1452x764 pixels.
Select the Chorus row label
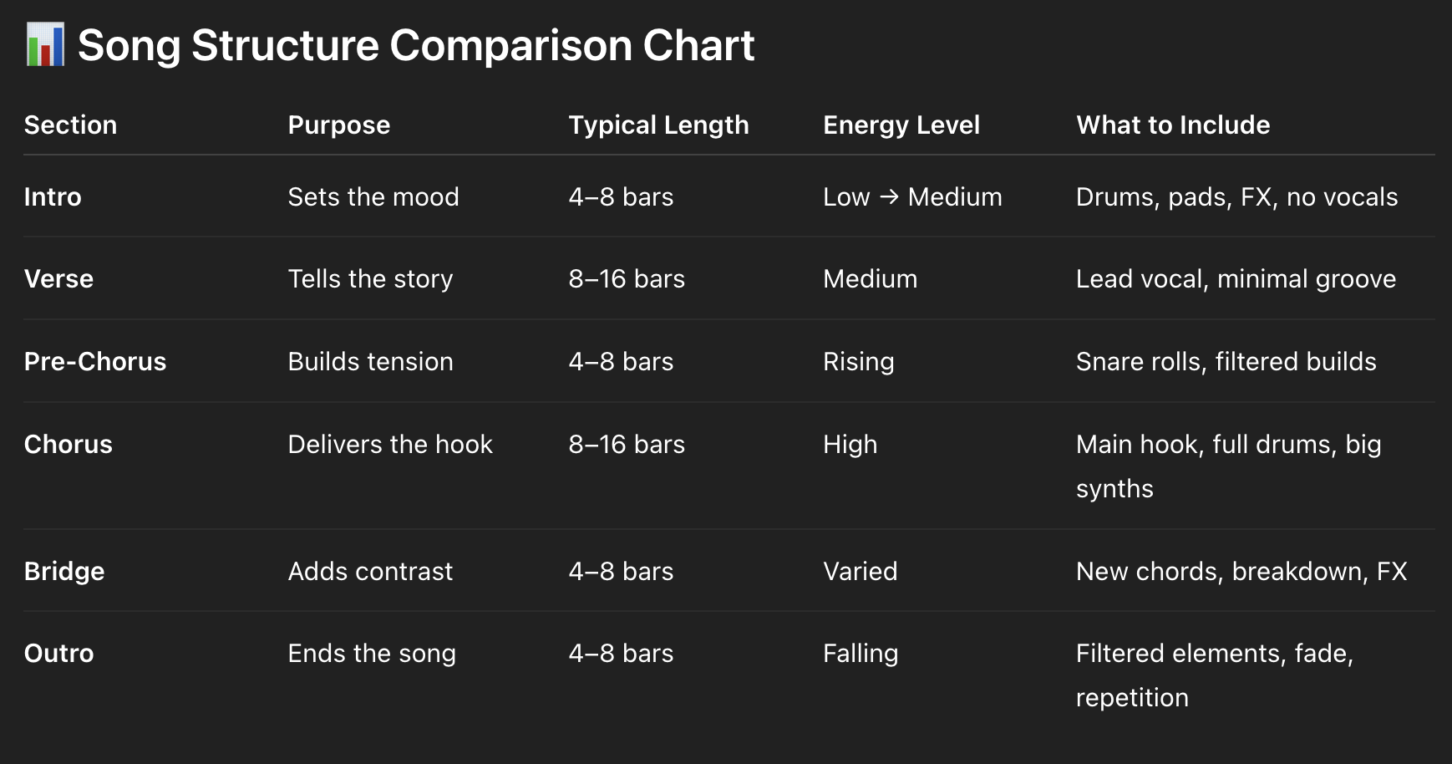(68, 445)
